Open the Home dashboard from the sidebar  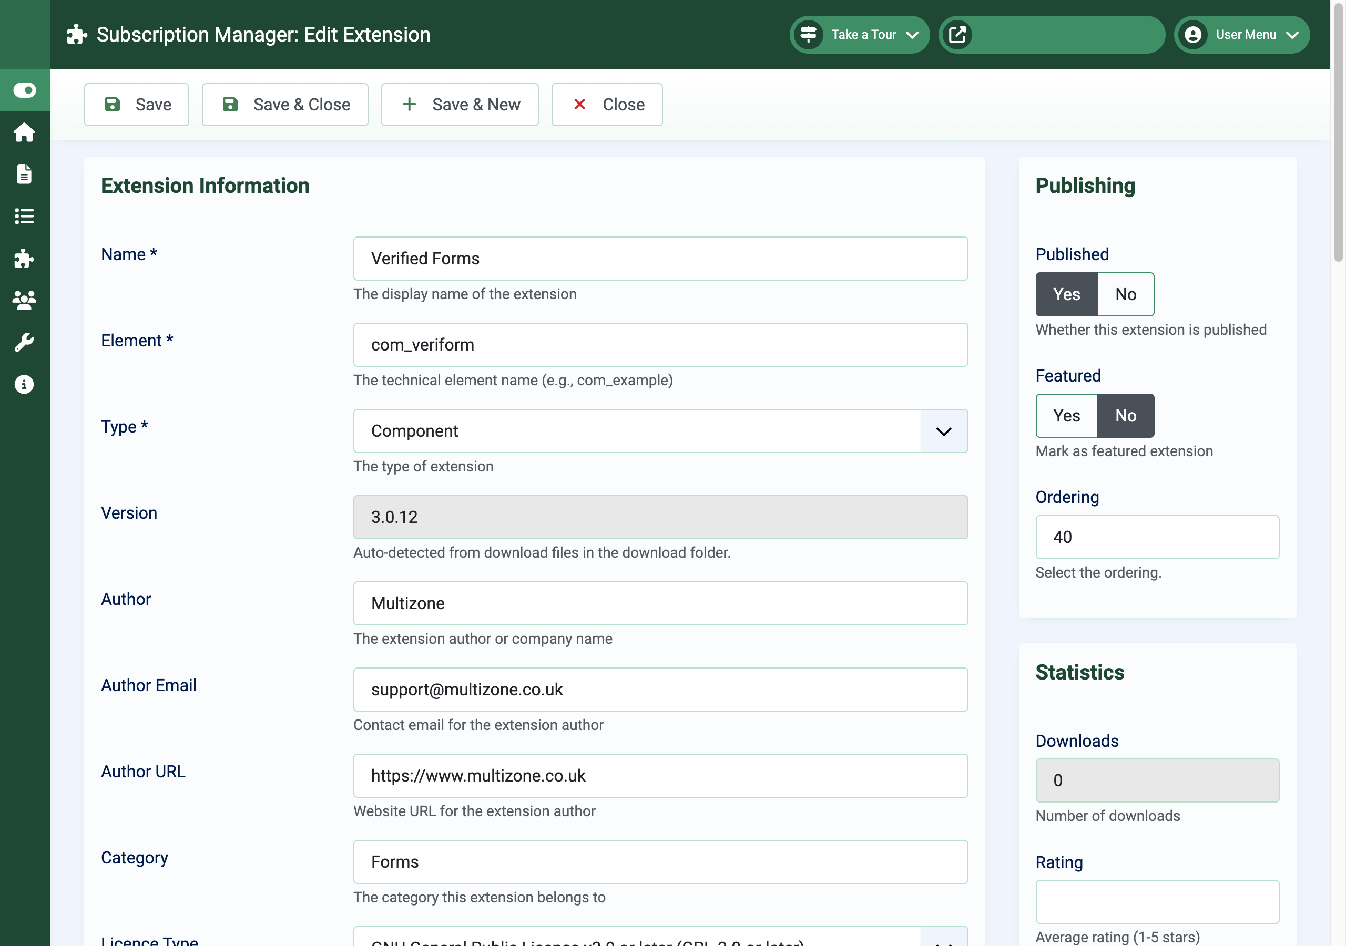tap(25, 132)
